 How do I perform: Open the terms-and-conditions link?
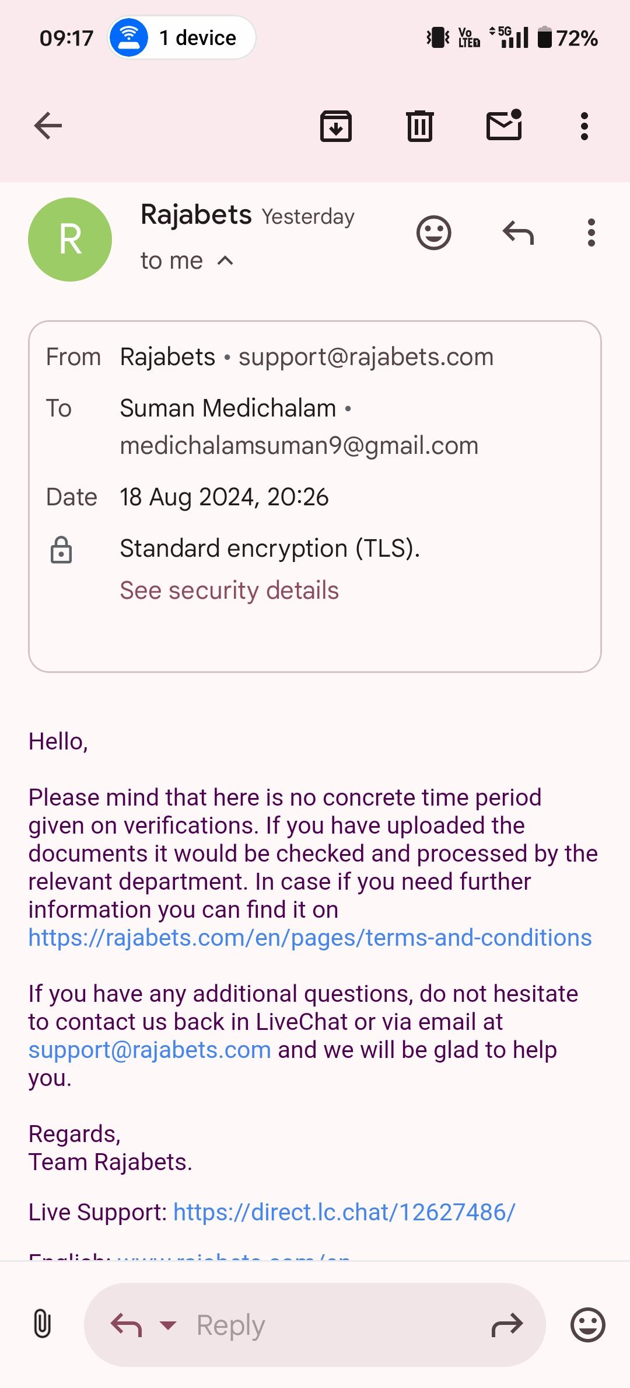pos(310,938)
